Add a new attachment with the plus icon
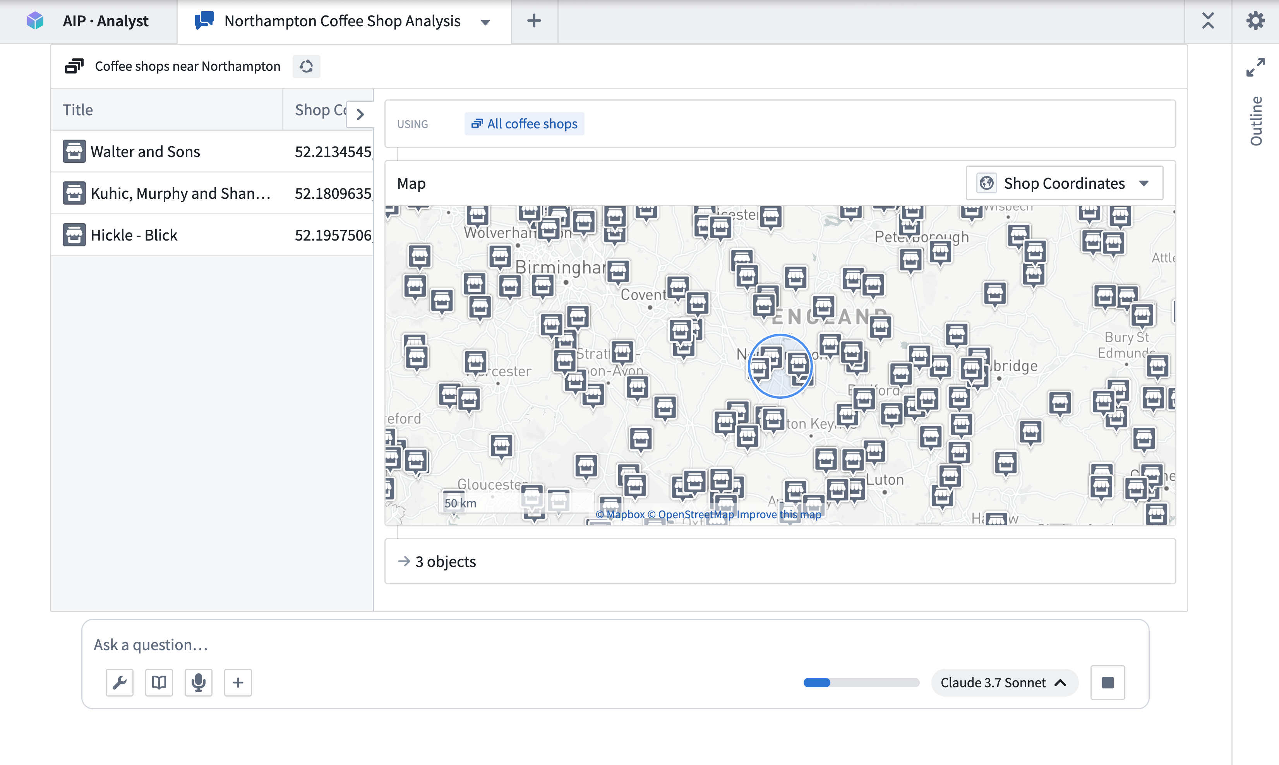Viewport: 1279px width, 765px height. 238,682
